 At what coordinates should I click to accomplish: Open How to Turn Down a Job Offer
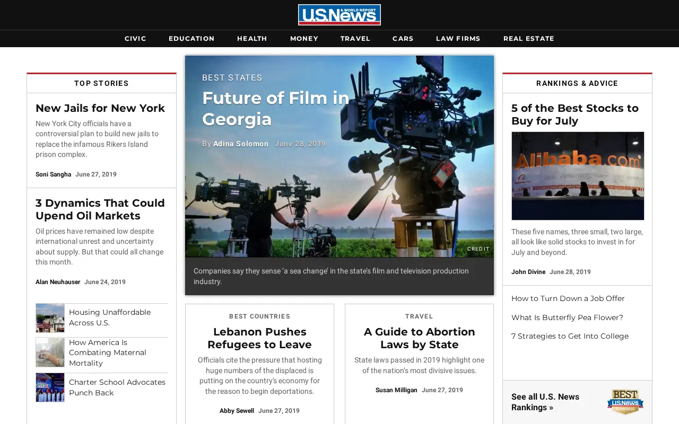[568, 298]
